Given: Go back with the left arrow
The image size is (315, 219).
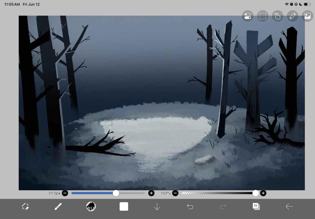Looking at the screenshot, I should (x=289, y=207).
